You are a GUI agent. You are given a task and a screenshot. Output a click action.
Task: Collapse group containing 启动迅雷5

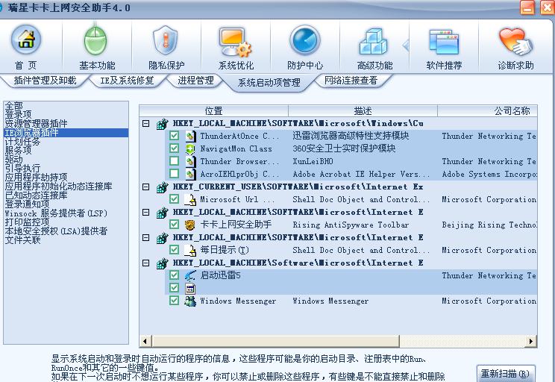(145, 263)
